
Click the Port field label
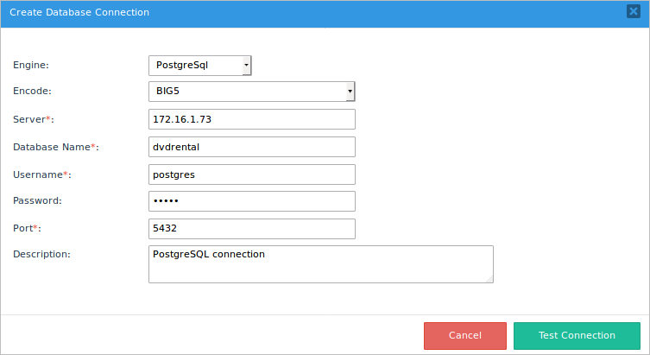click(27, 229)
